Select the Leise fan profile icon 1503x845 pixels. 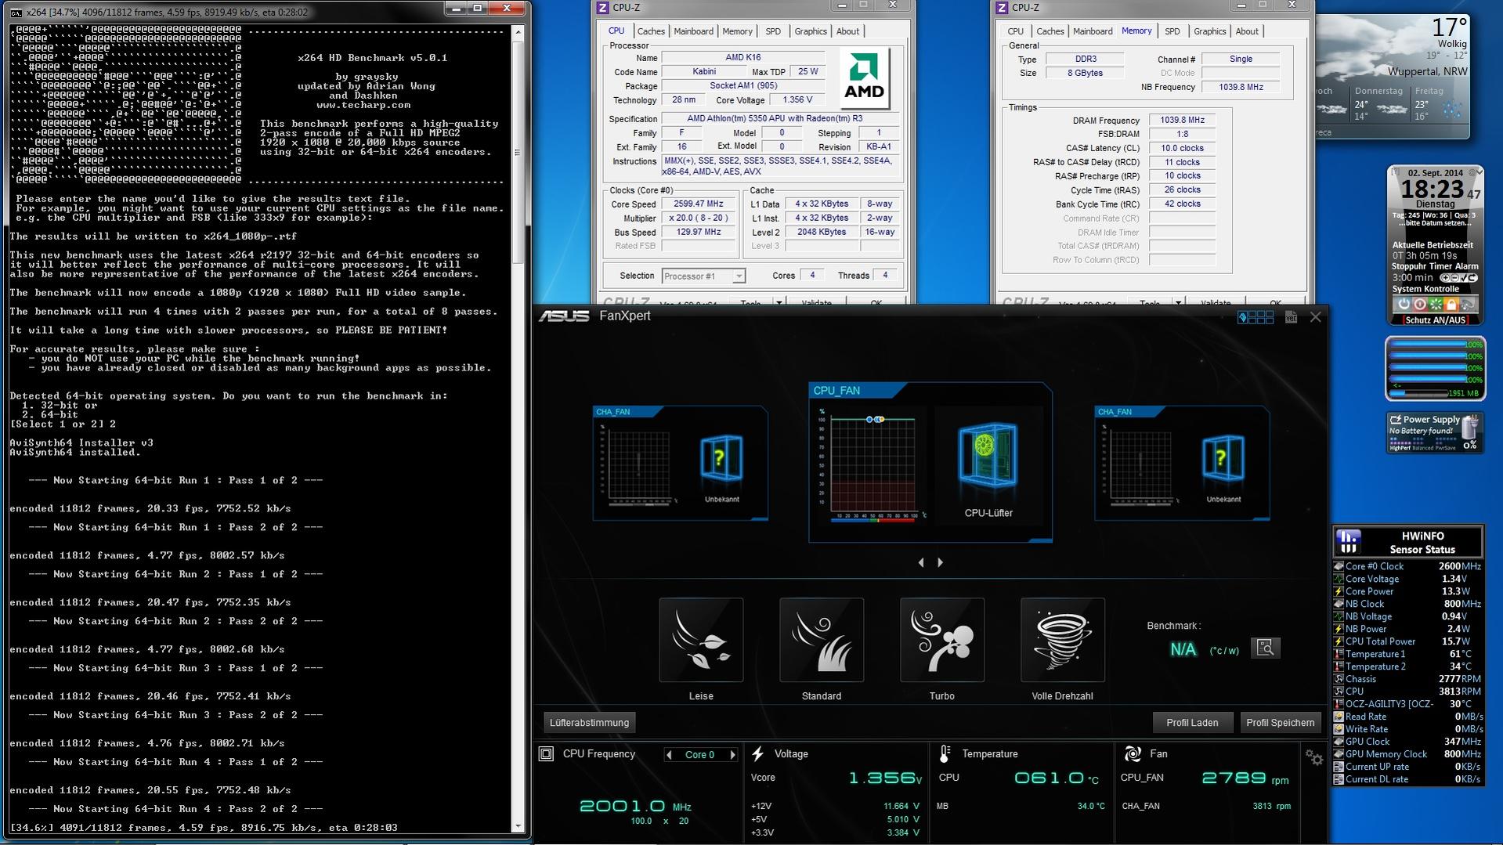tap(701, 640)
